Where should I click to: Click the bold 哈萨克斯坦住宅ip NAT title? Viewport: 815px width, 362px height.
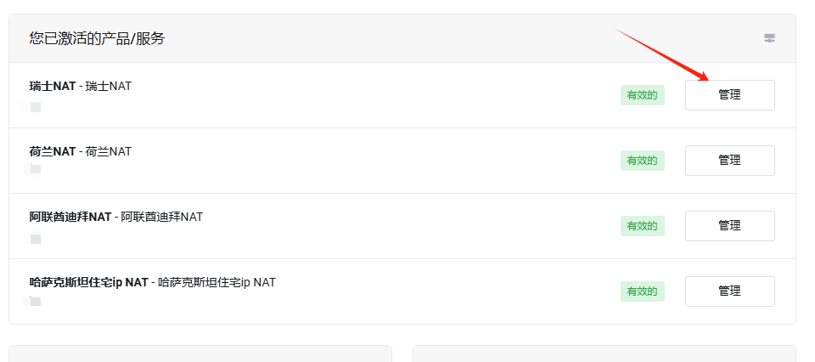88,282
